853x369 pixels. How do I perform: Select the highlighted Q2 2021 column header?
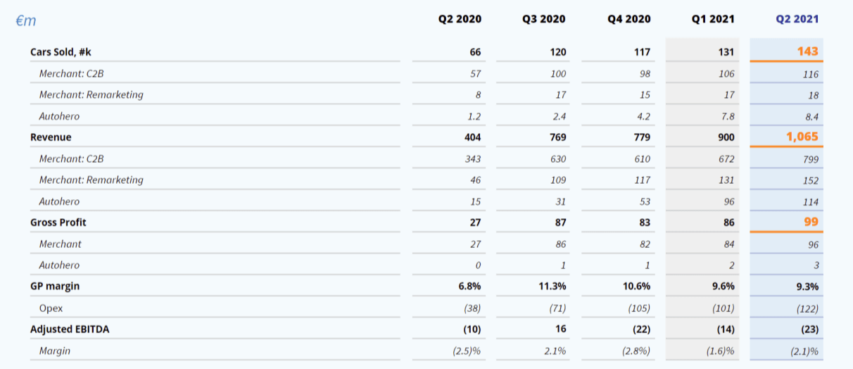click(797, 19)
